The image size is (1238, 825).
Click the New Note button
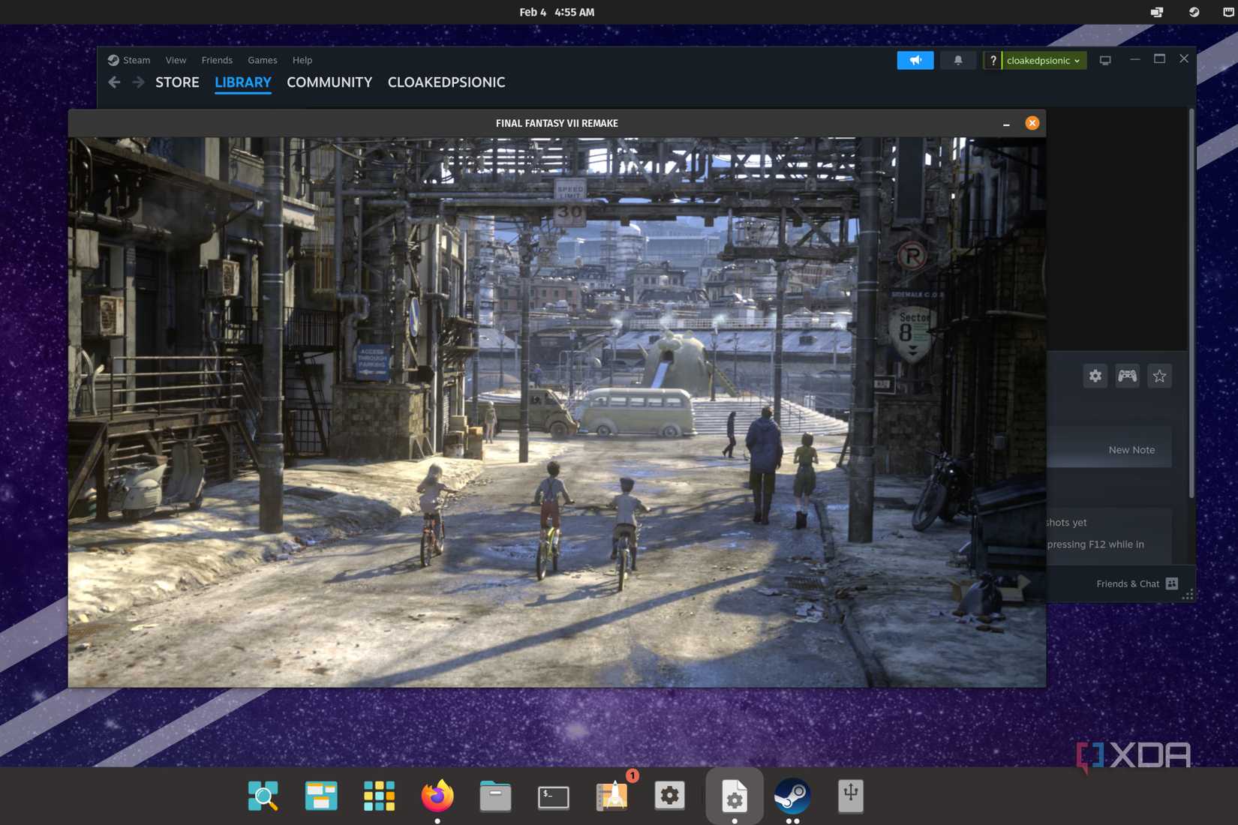click(1131, 450)
